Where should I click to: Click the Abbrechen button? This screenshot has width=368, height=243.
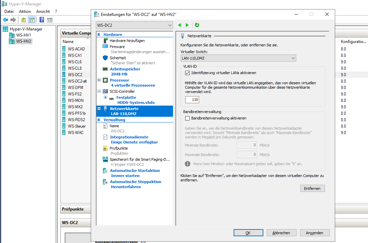coord(281,233)
